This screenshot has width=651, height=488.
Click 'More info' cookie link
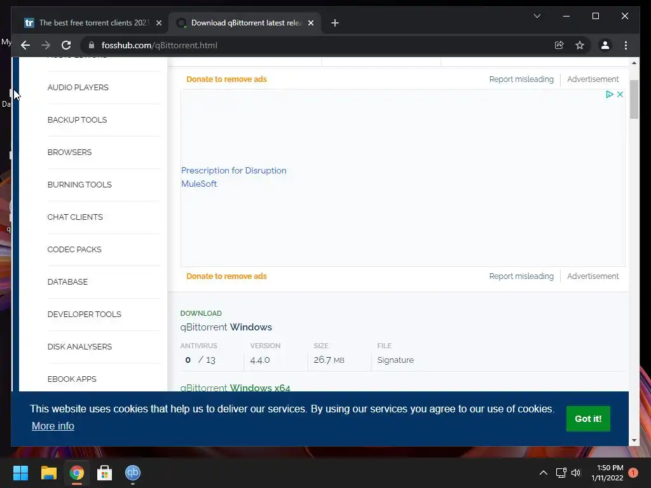click(53, 426)
